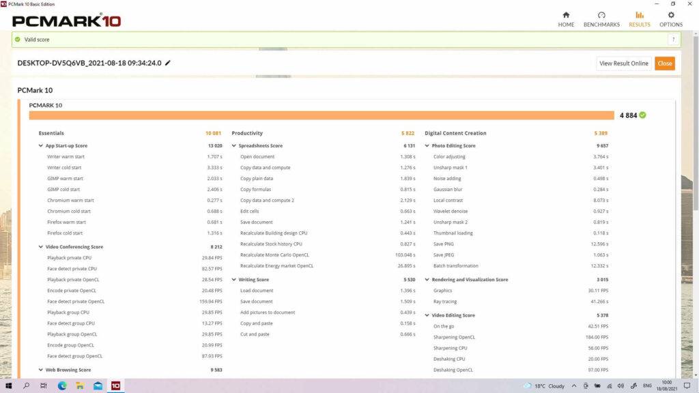
Task: Click green valid score checkmark icon
Action: [17, 39]
